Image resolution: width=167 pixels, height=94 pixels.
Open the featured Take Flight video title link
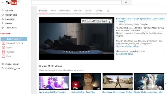pyautogui.click(x=140, y=20)
